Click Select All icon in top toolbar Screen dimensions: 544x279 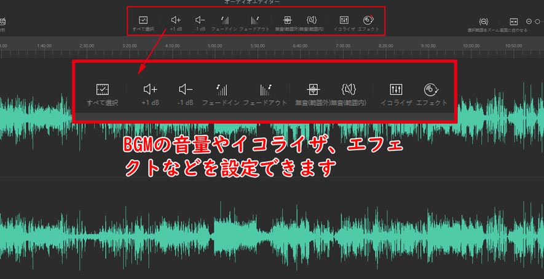pos(143,21)
